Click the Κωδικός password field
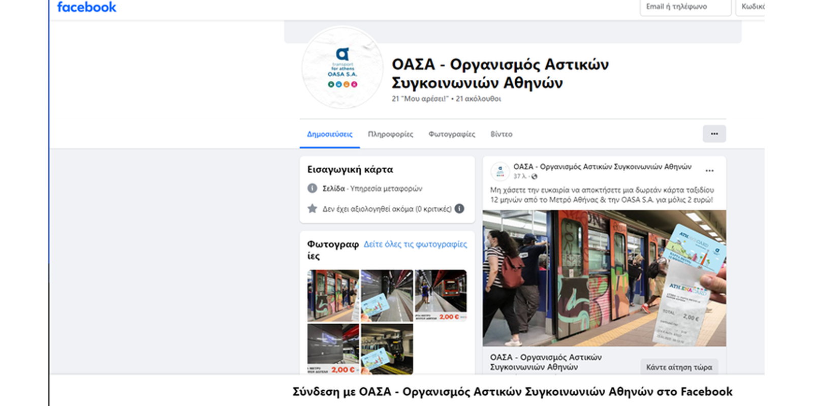 tap(751, 7)
